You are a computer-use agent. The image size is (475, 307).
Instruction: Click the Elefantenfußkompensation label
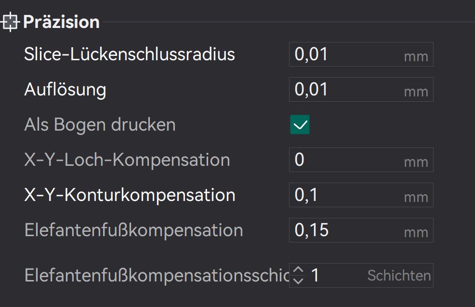pyautogui.click(x=133, y=230)
